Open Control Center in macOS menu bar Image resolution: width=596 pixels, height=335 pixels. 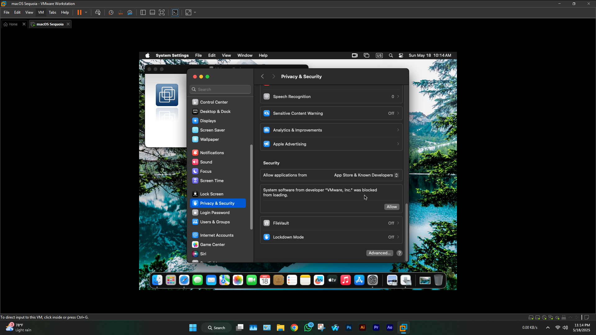pyautogui.click(x=401, y=56)
